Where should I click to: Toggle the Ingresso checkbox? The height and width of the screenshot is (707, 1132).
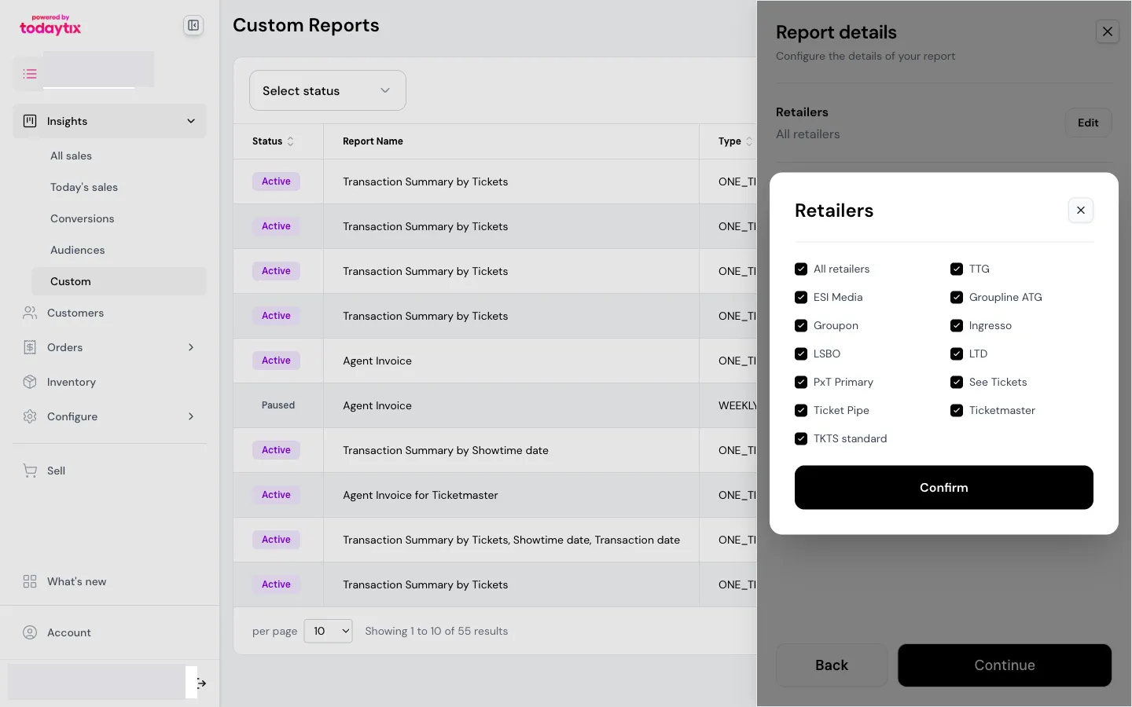[957, 325]
